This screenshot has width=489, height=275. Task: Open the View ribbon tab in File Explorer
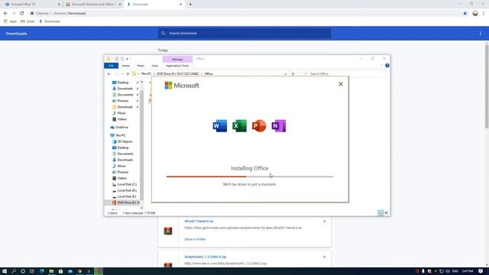click(x=154, y=66)
